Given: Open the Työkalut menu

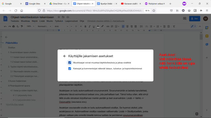Looking at the screenshot, I should 59,21.
